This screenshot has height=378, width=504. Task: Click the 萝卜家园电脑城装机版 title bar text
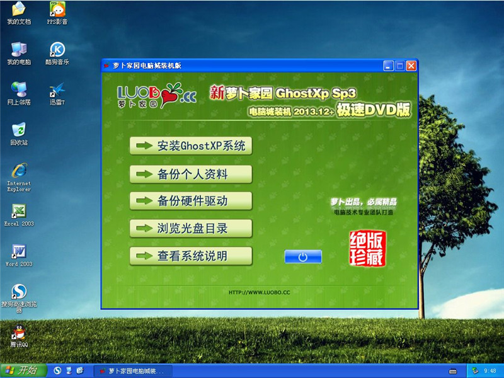tap(147, 66)
